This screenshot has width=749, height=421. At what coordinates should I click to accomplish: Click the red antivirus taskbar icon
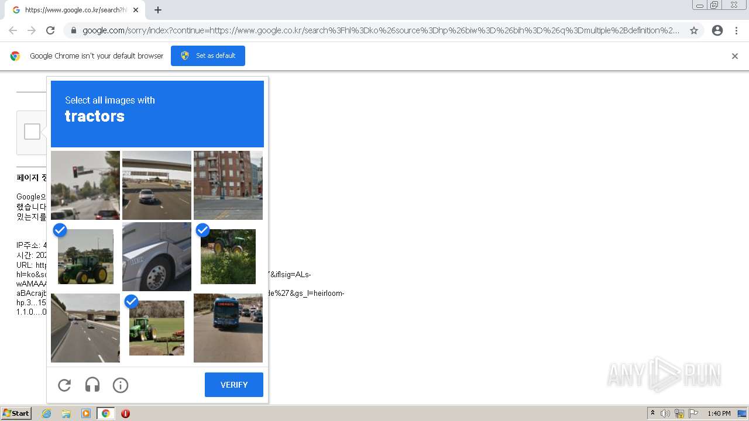(x=125, y=413)
